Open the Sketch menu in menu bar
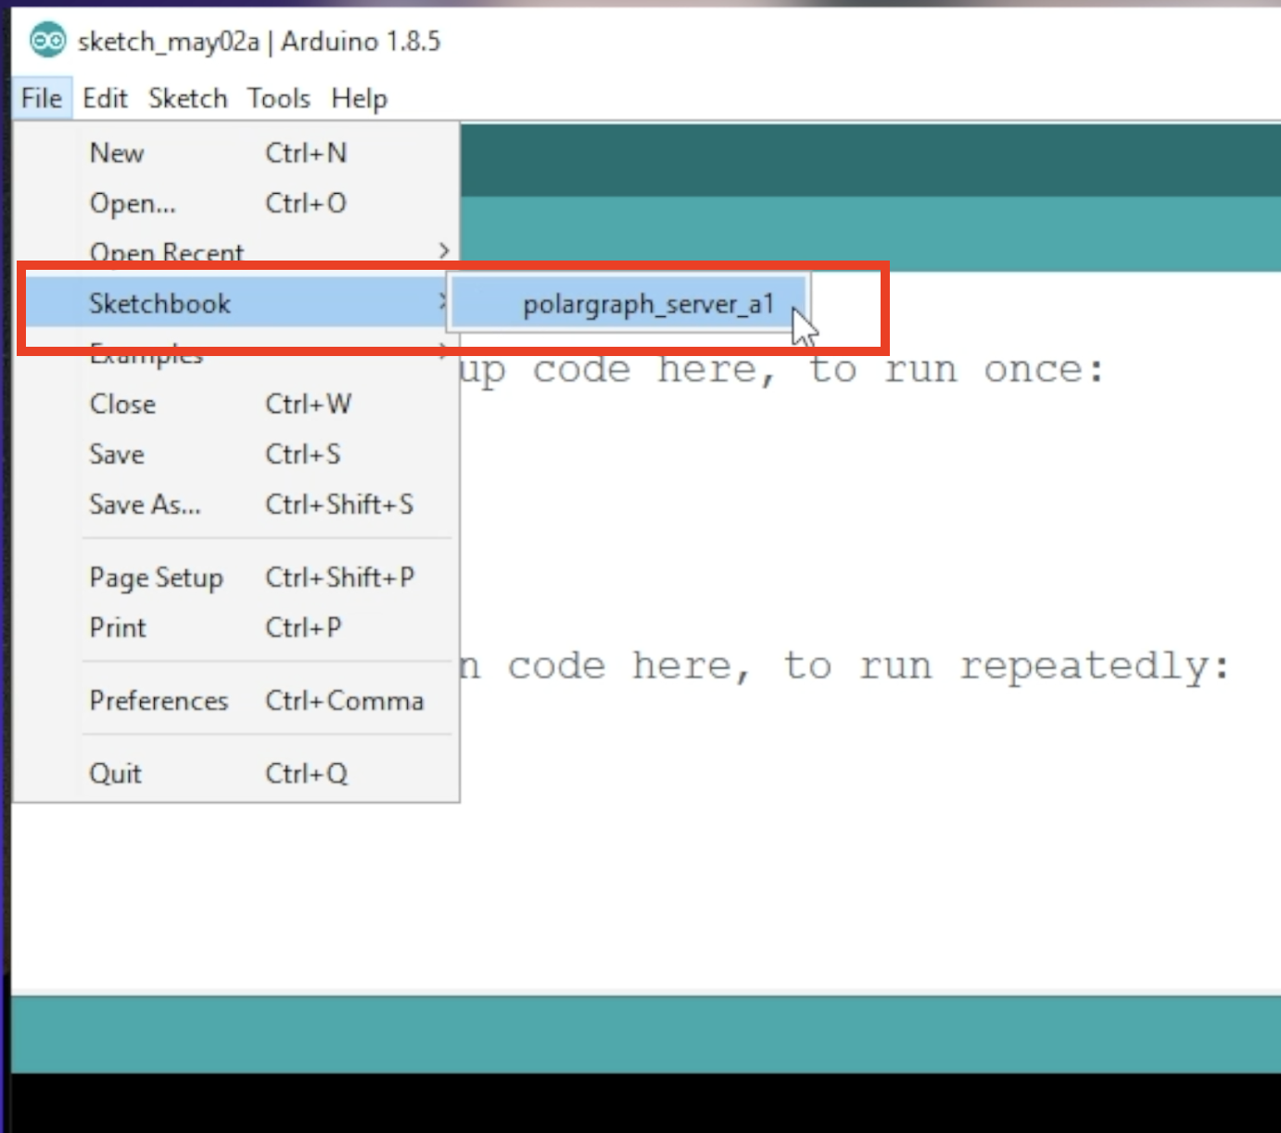Viewport: 1281px width, 1133px height. pyautogui.click(x=188, y=98)
